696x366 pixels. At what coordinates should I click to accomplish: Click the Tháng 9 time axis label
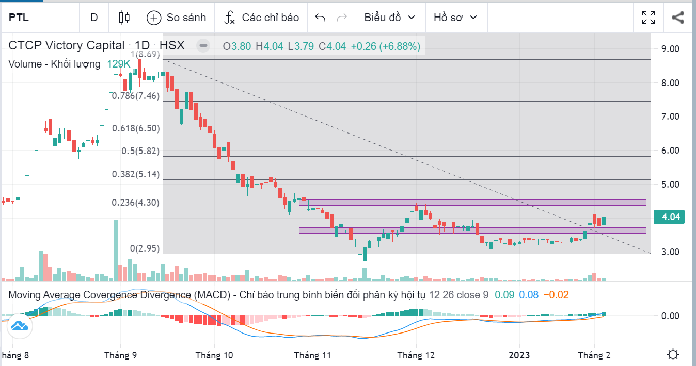click(120, 355)
